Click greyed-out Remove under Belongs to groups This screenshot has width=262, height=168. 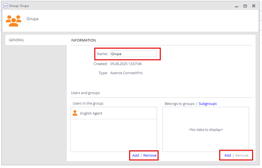[242, 156]
